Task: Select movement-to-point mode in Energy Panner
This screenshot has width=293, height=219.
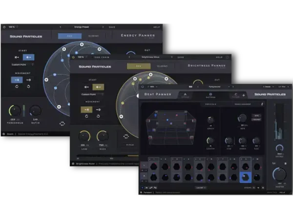Action: point(28,80)
